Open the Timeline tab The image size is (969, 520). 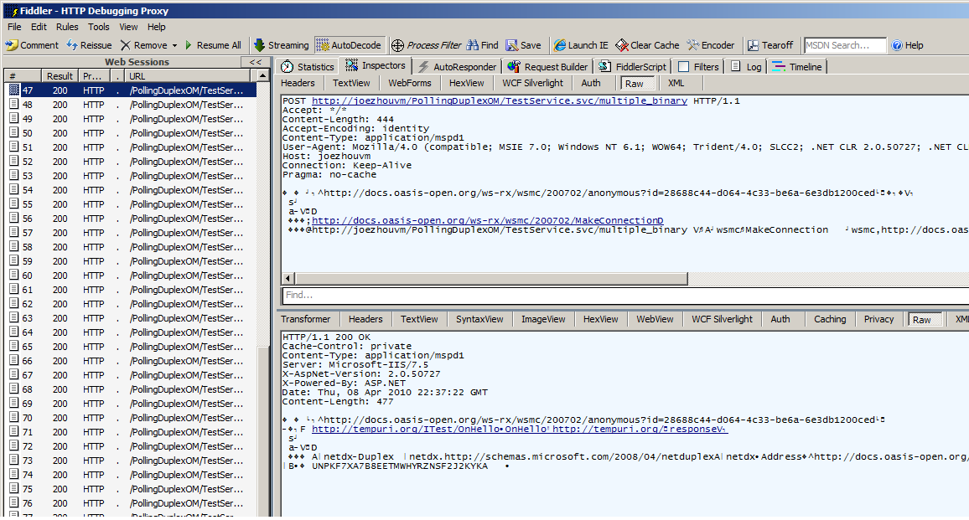[x=797, y=67]
